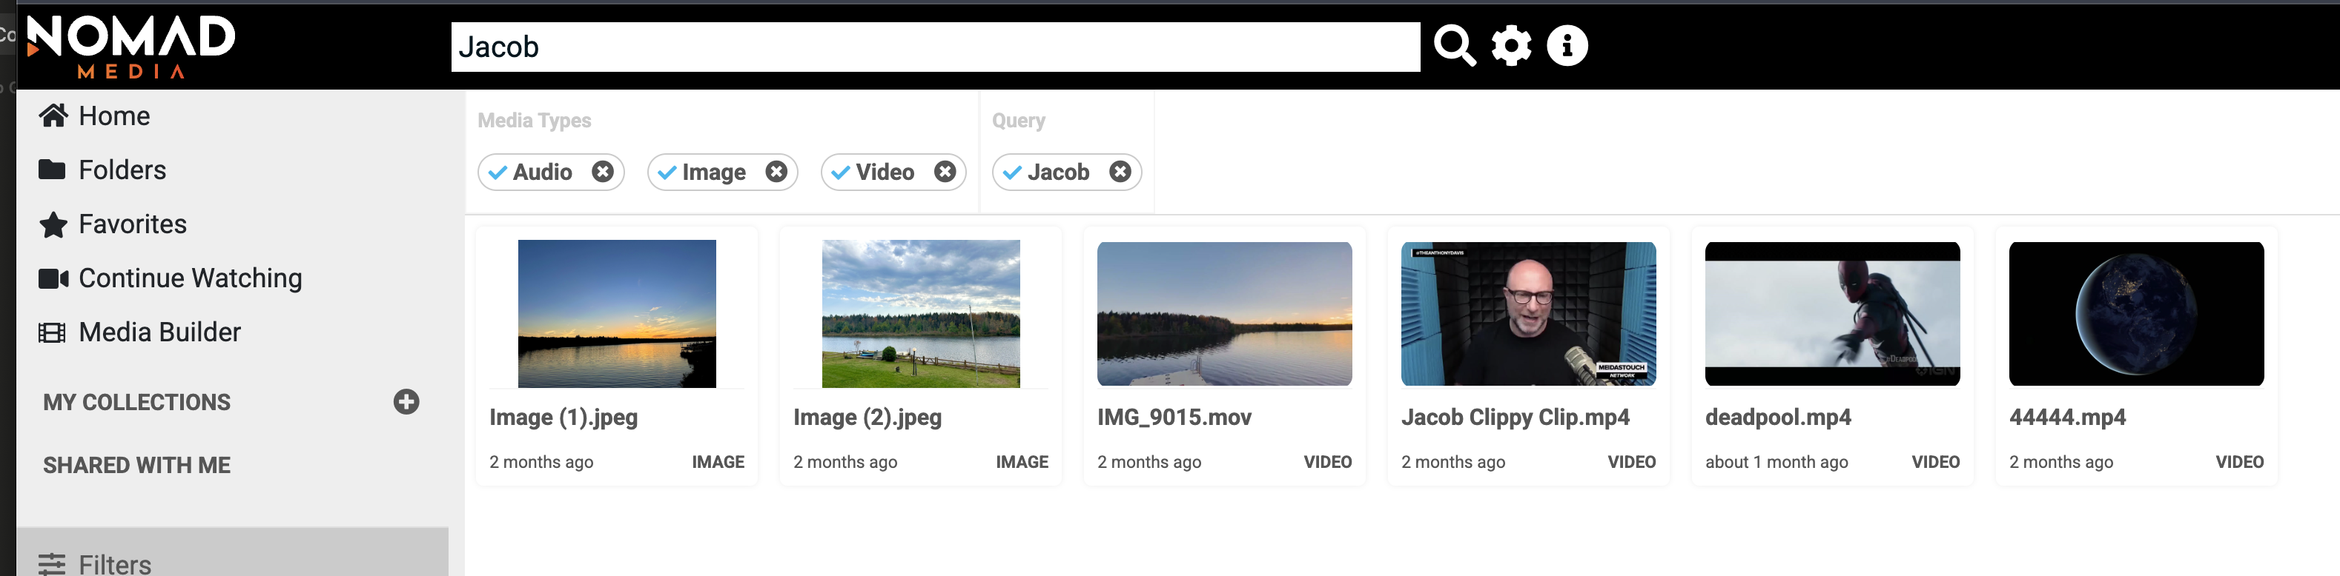The height and width of the screenshot is (576, 2340).
Task: Open the info circle icon
Action: (x=1567, y=45)
